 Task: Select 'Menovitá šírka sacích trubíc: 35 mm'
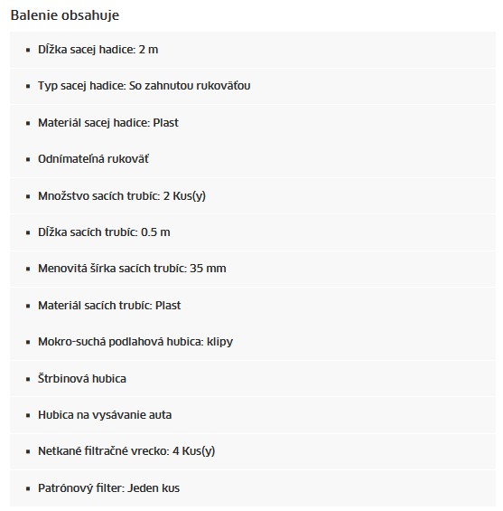coord(132,269)
